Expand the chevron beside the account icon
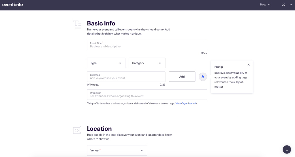The height and width of the screenshot is (157, 295). [x=291, y=5]
